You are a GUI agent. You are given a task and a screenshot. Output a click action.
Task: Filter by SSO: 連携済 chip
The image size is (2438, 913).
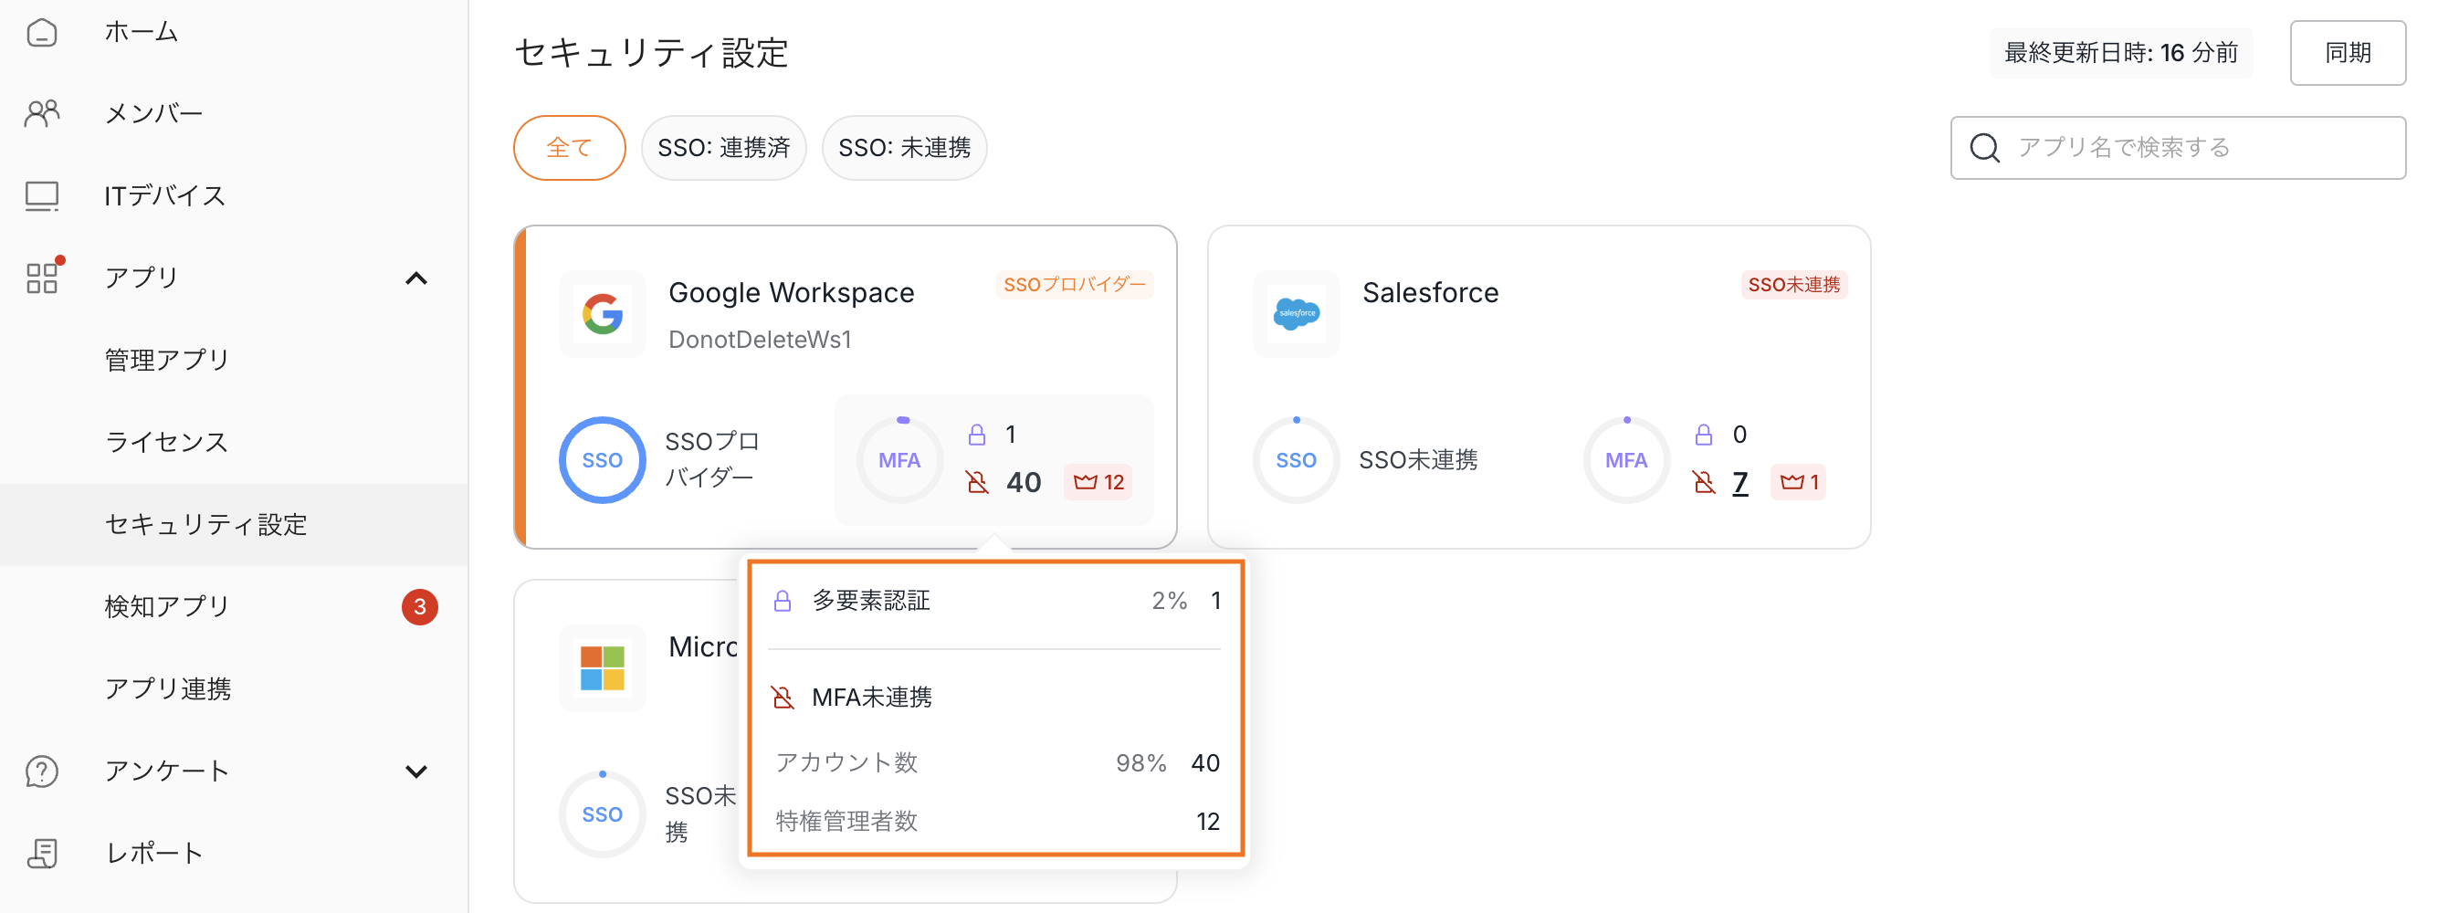pyautogui.click(x=723, y=148)
